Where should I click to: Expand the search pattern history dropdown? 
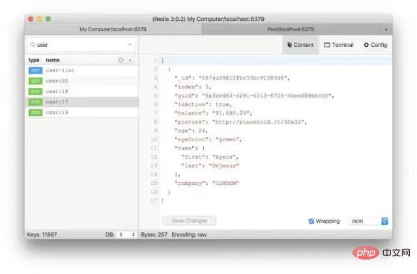130,45
